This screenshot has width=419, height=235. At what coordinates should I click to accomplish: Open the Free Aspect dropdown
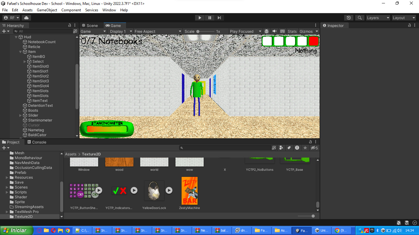(158, 31)
